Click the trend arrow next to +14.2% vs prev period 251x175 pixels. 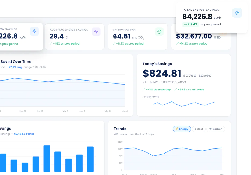pos(177,43)
